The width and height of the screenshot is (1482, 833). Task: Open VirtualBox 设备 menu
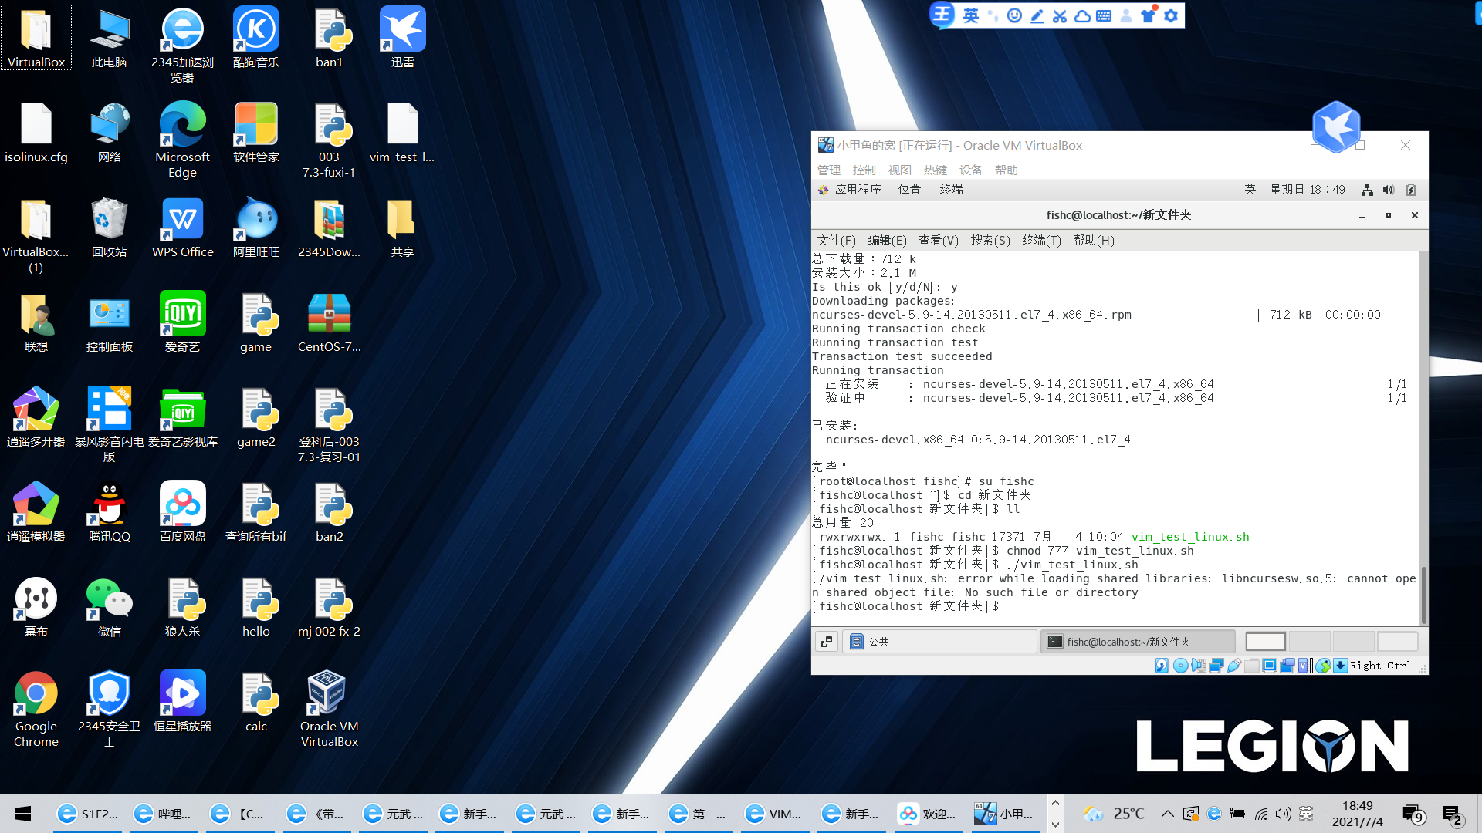[x=971, y=170]
